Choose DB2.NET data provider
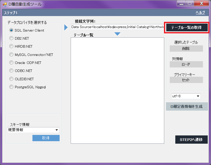 pos(11,38)
